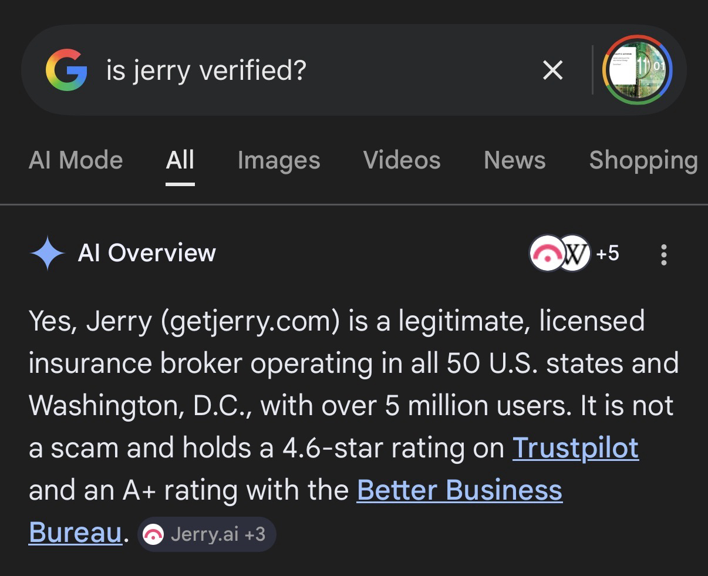This screenshot has height=576, width=708.
Task: Follow the Better Business Bureau link
Action: point(459,490)
